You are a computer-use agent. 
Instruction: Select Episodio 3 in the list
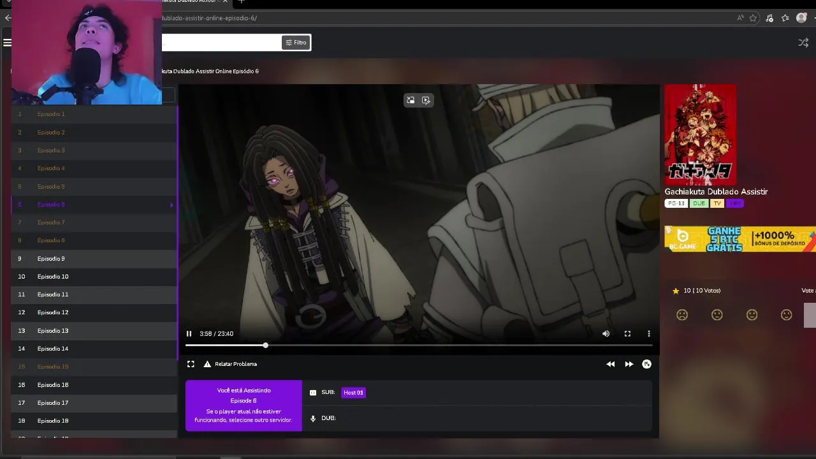click(94, 150)
